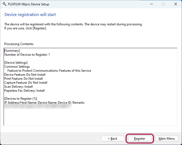The height and width of the screenshot is (145, 182).
Task: Click the wrench icon in the title bar
Action: click(5, 4)
